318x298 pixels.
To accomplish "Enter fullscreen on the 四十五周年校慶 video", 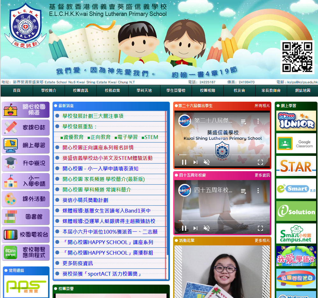I will [260, 228].
